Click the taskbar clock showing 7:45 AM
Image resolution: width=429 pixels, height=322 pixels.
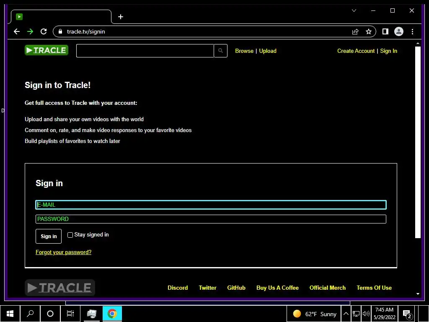point(385,314)
